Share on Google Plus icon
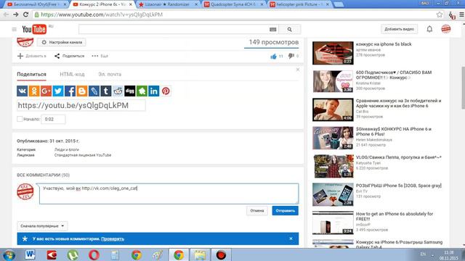This screenshot has width=465, height=261. tap(46, 91)
